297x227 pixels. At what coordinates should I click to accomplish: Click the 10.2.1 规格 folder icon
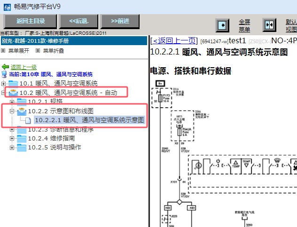click(x=22, y=102)
